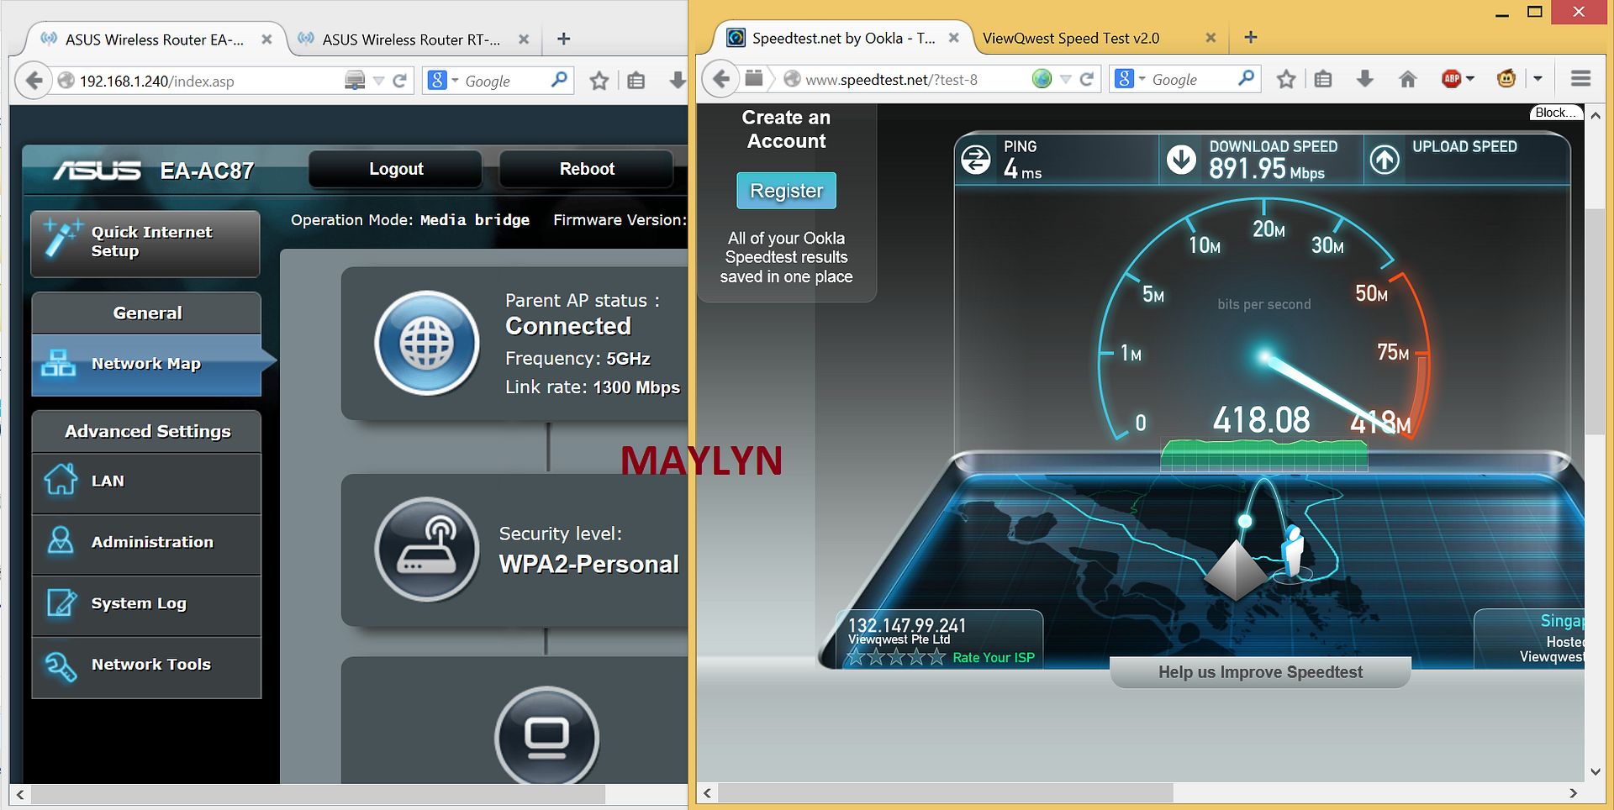Click the Quick Internet Setup wand icon
Image resolution: width=1614 pixels, height=810 pixels.
click(61, 238)
